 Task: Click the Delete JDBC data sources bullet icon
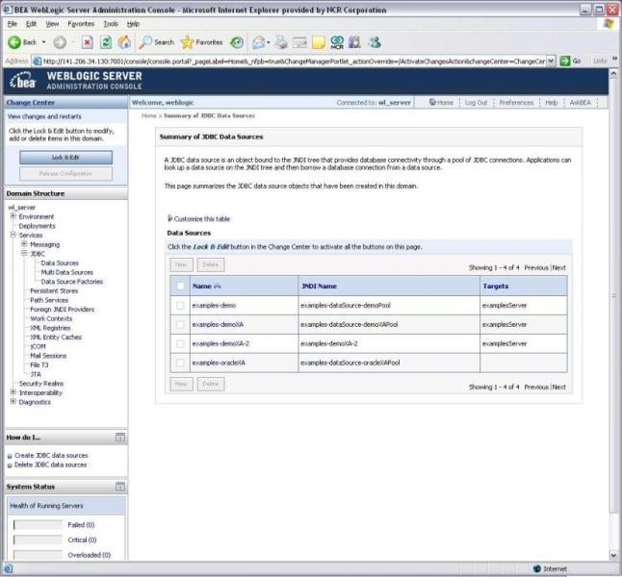click(10, 465)
